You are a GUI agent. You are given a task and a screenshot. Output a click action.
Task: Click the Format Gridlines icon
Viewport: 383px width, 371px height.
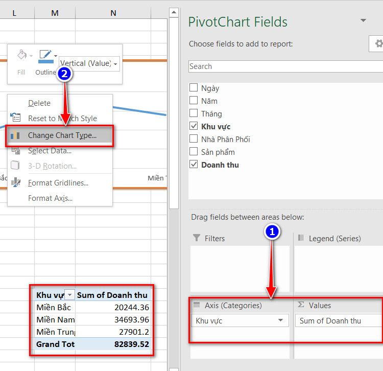tap(16, 182)
